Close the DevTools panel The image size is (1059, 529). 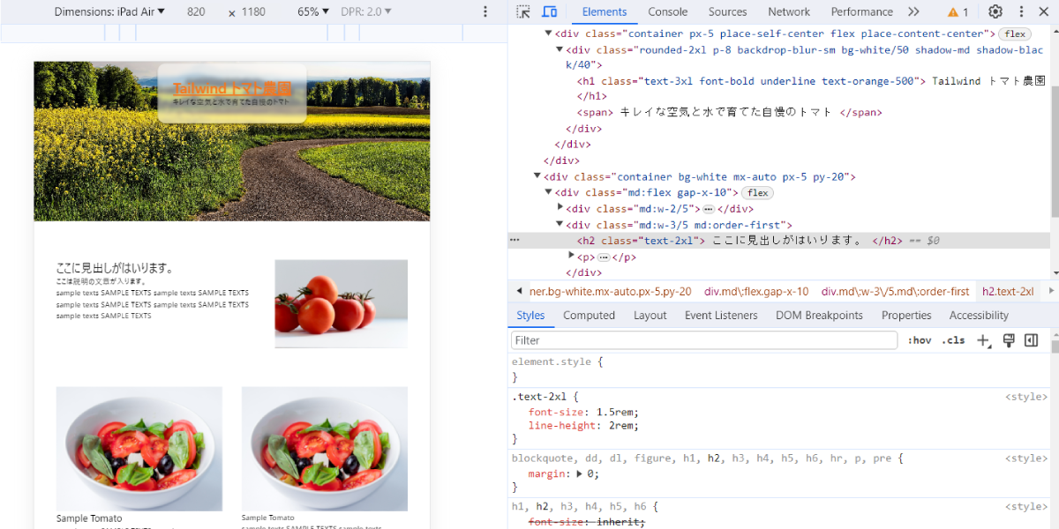[1046, 11]
